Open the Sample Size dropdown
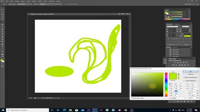The width and height of the screenshot is (200, 112). point(24,4)
